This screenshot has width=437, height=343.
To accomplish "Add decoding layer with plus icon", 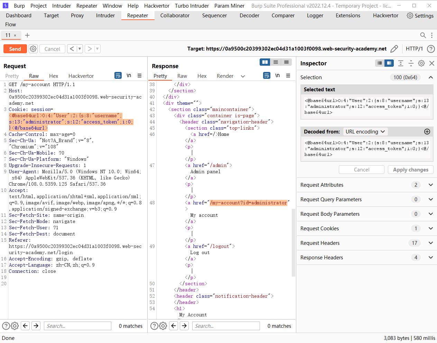I will 427,131.
